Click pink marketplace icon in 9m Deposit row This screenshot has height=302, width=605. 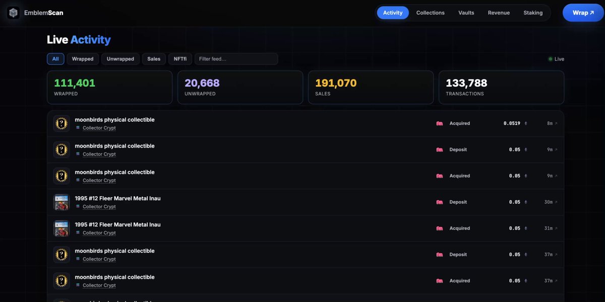[440, 149]
